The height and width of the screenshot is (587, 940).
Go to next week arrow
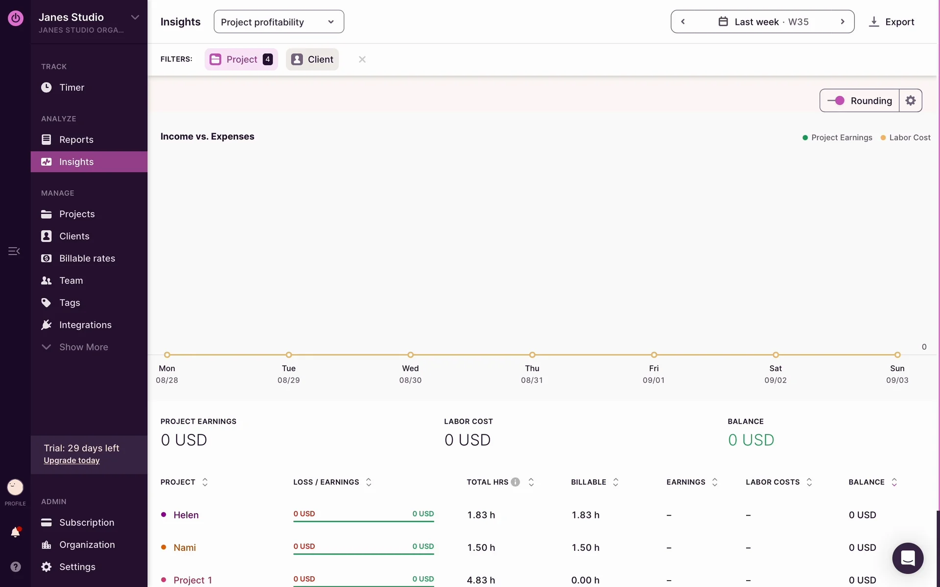coord(842,22)
